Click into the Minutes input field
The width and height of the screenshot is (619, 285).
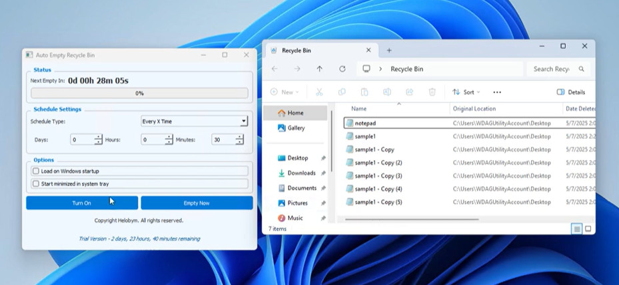223,140
